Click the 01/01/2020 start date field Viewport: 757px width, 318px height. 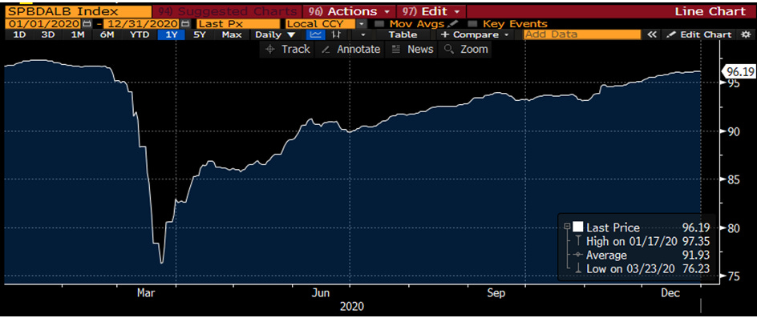[44, 24]
